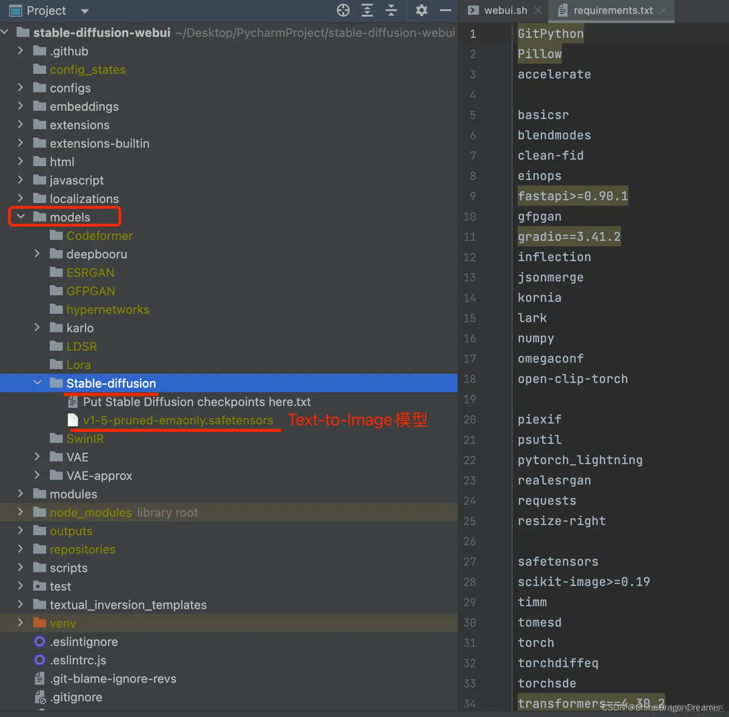The image size is (729, 717).
Task: Click the html folder icon
Action: pos(40,161)
